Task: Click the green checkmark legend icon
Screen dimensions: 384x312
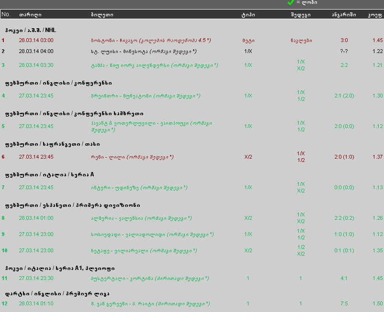Action: click(291, 2)
